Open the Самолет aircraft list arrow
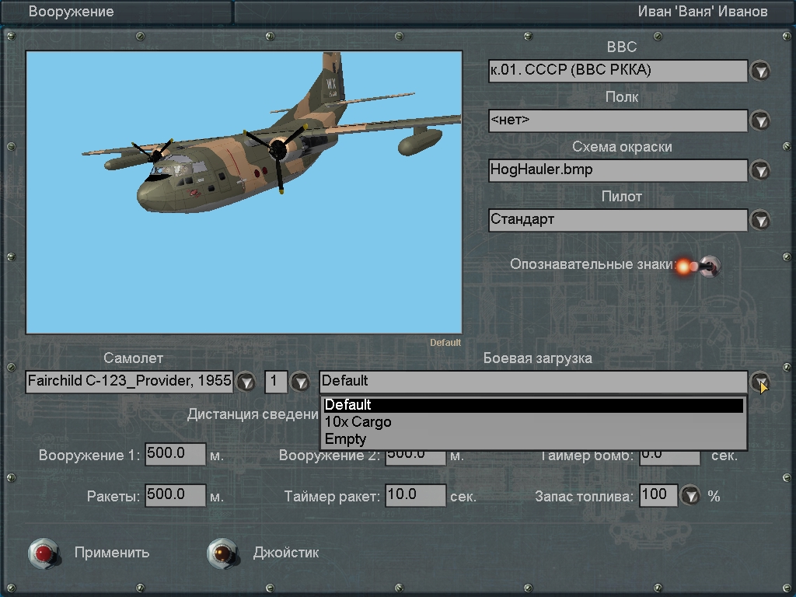This screenshot has height=597, width=796. tap(246, 382)
